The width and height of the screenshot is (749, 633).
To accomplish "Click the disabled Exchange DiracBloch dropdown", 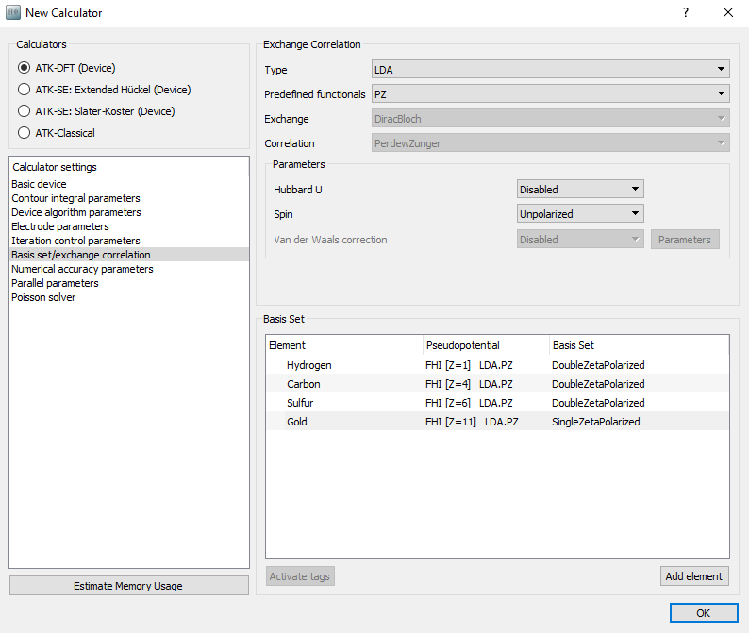I will pos(550,119).
